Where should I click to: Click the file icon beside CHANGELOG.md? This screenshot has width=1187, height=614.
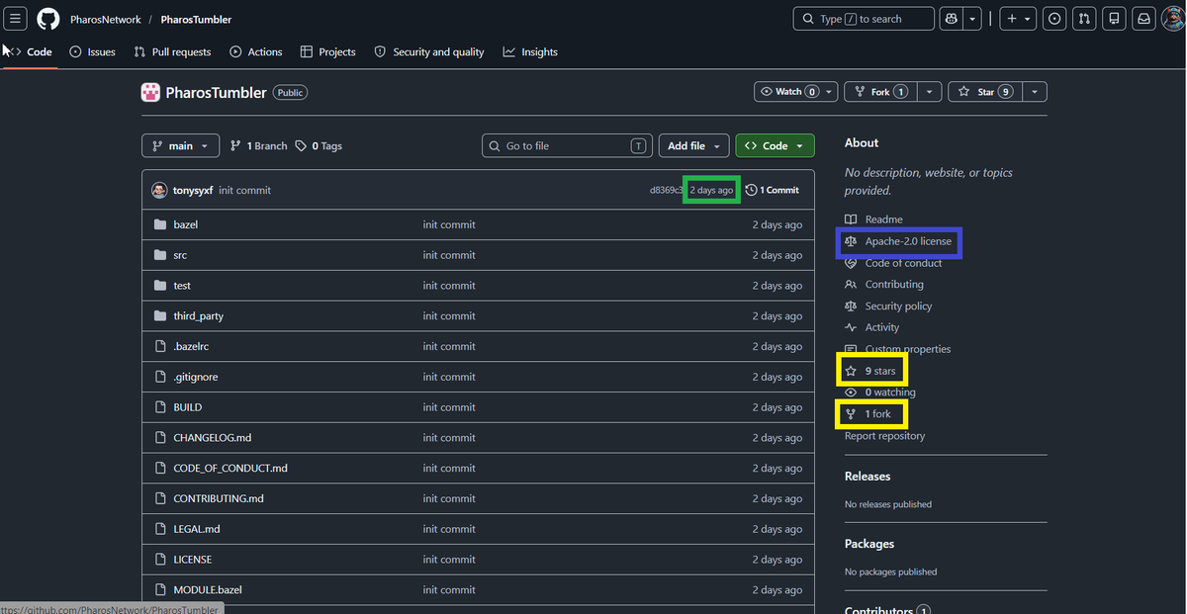(x=160, y=438)
